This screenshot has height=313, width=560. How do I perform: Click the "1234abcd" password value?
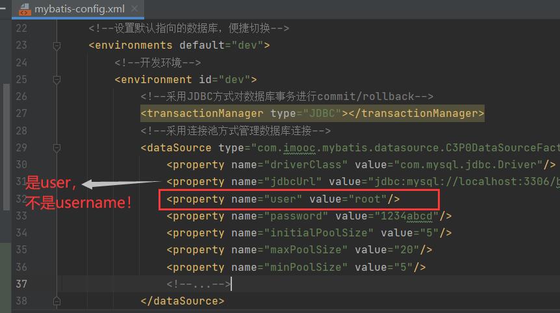point(407,216)
